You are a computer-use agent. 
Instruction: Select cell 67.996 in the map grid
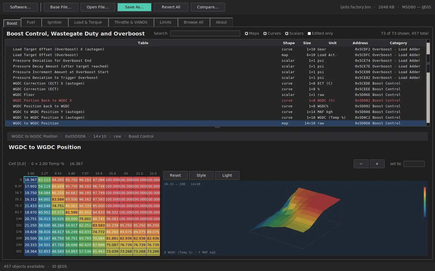(99, 245)
